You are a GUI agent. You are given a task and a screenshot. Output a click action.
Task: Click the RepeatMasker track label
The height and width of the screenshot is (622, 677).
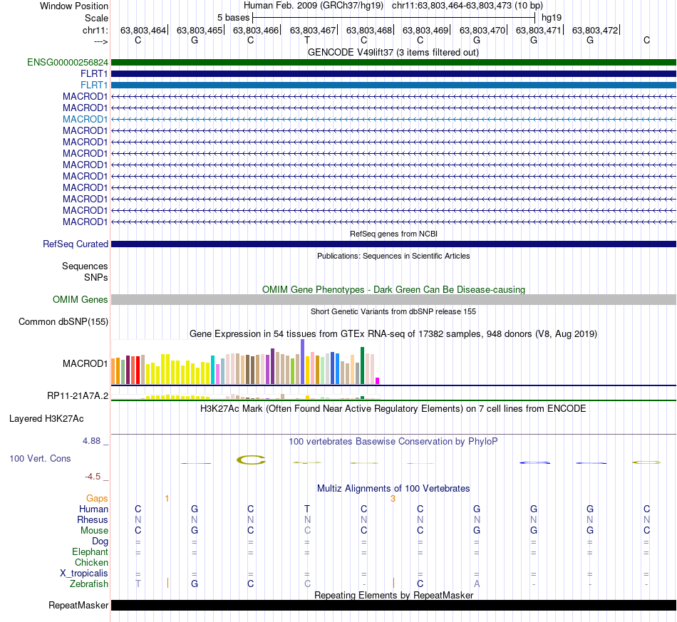click(78, 606)
